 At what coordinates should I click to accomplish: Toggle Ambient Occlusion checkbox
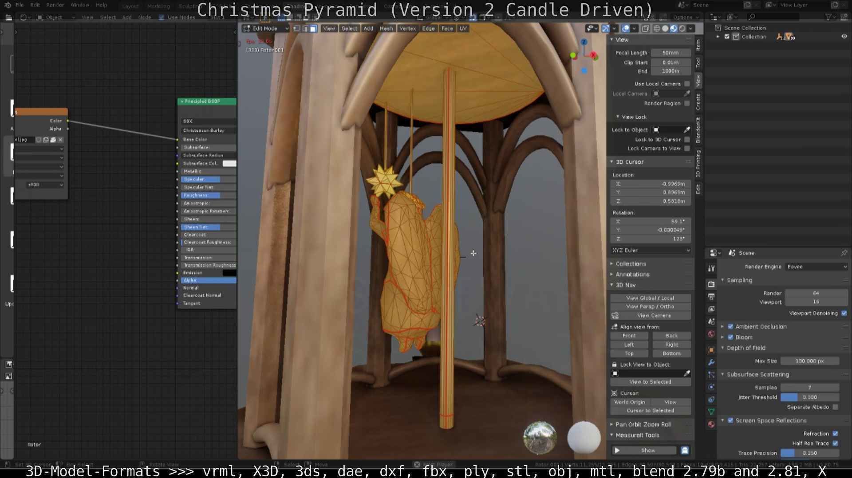point(730,327)
